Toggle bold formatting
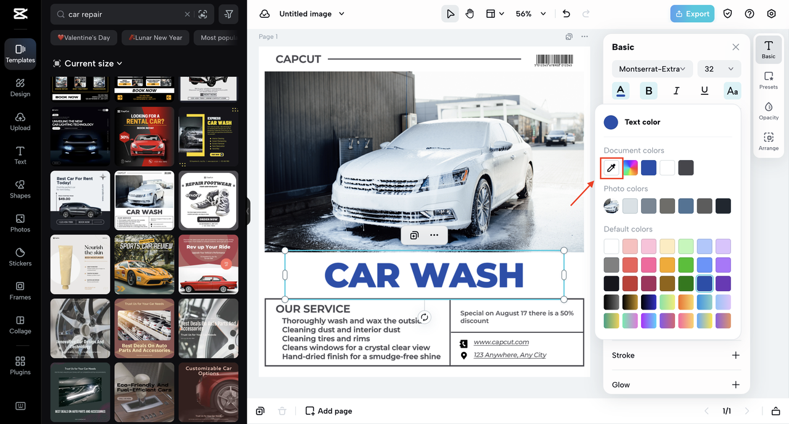The width and height of the screenshot is (789, 424). 648,90
